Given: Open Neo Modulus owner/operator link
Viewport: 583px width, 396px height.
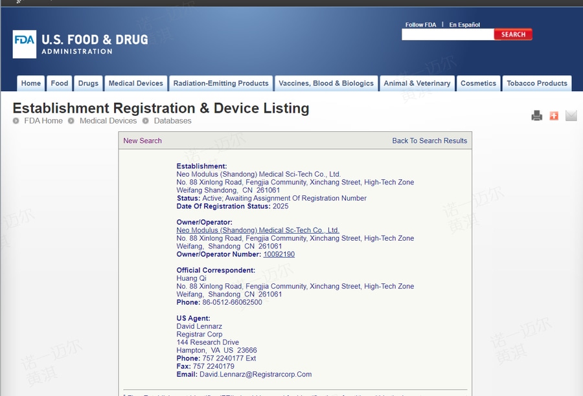Looking at the screenshot, I should point(258,230).
